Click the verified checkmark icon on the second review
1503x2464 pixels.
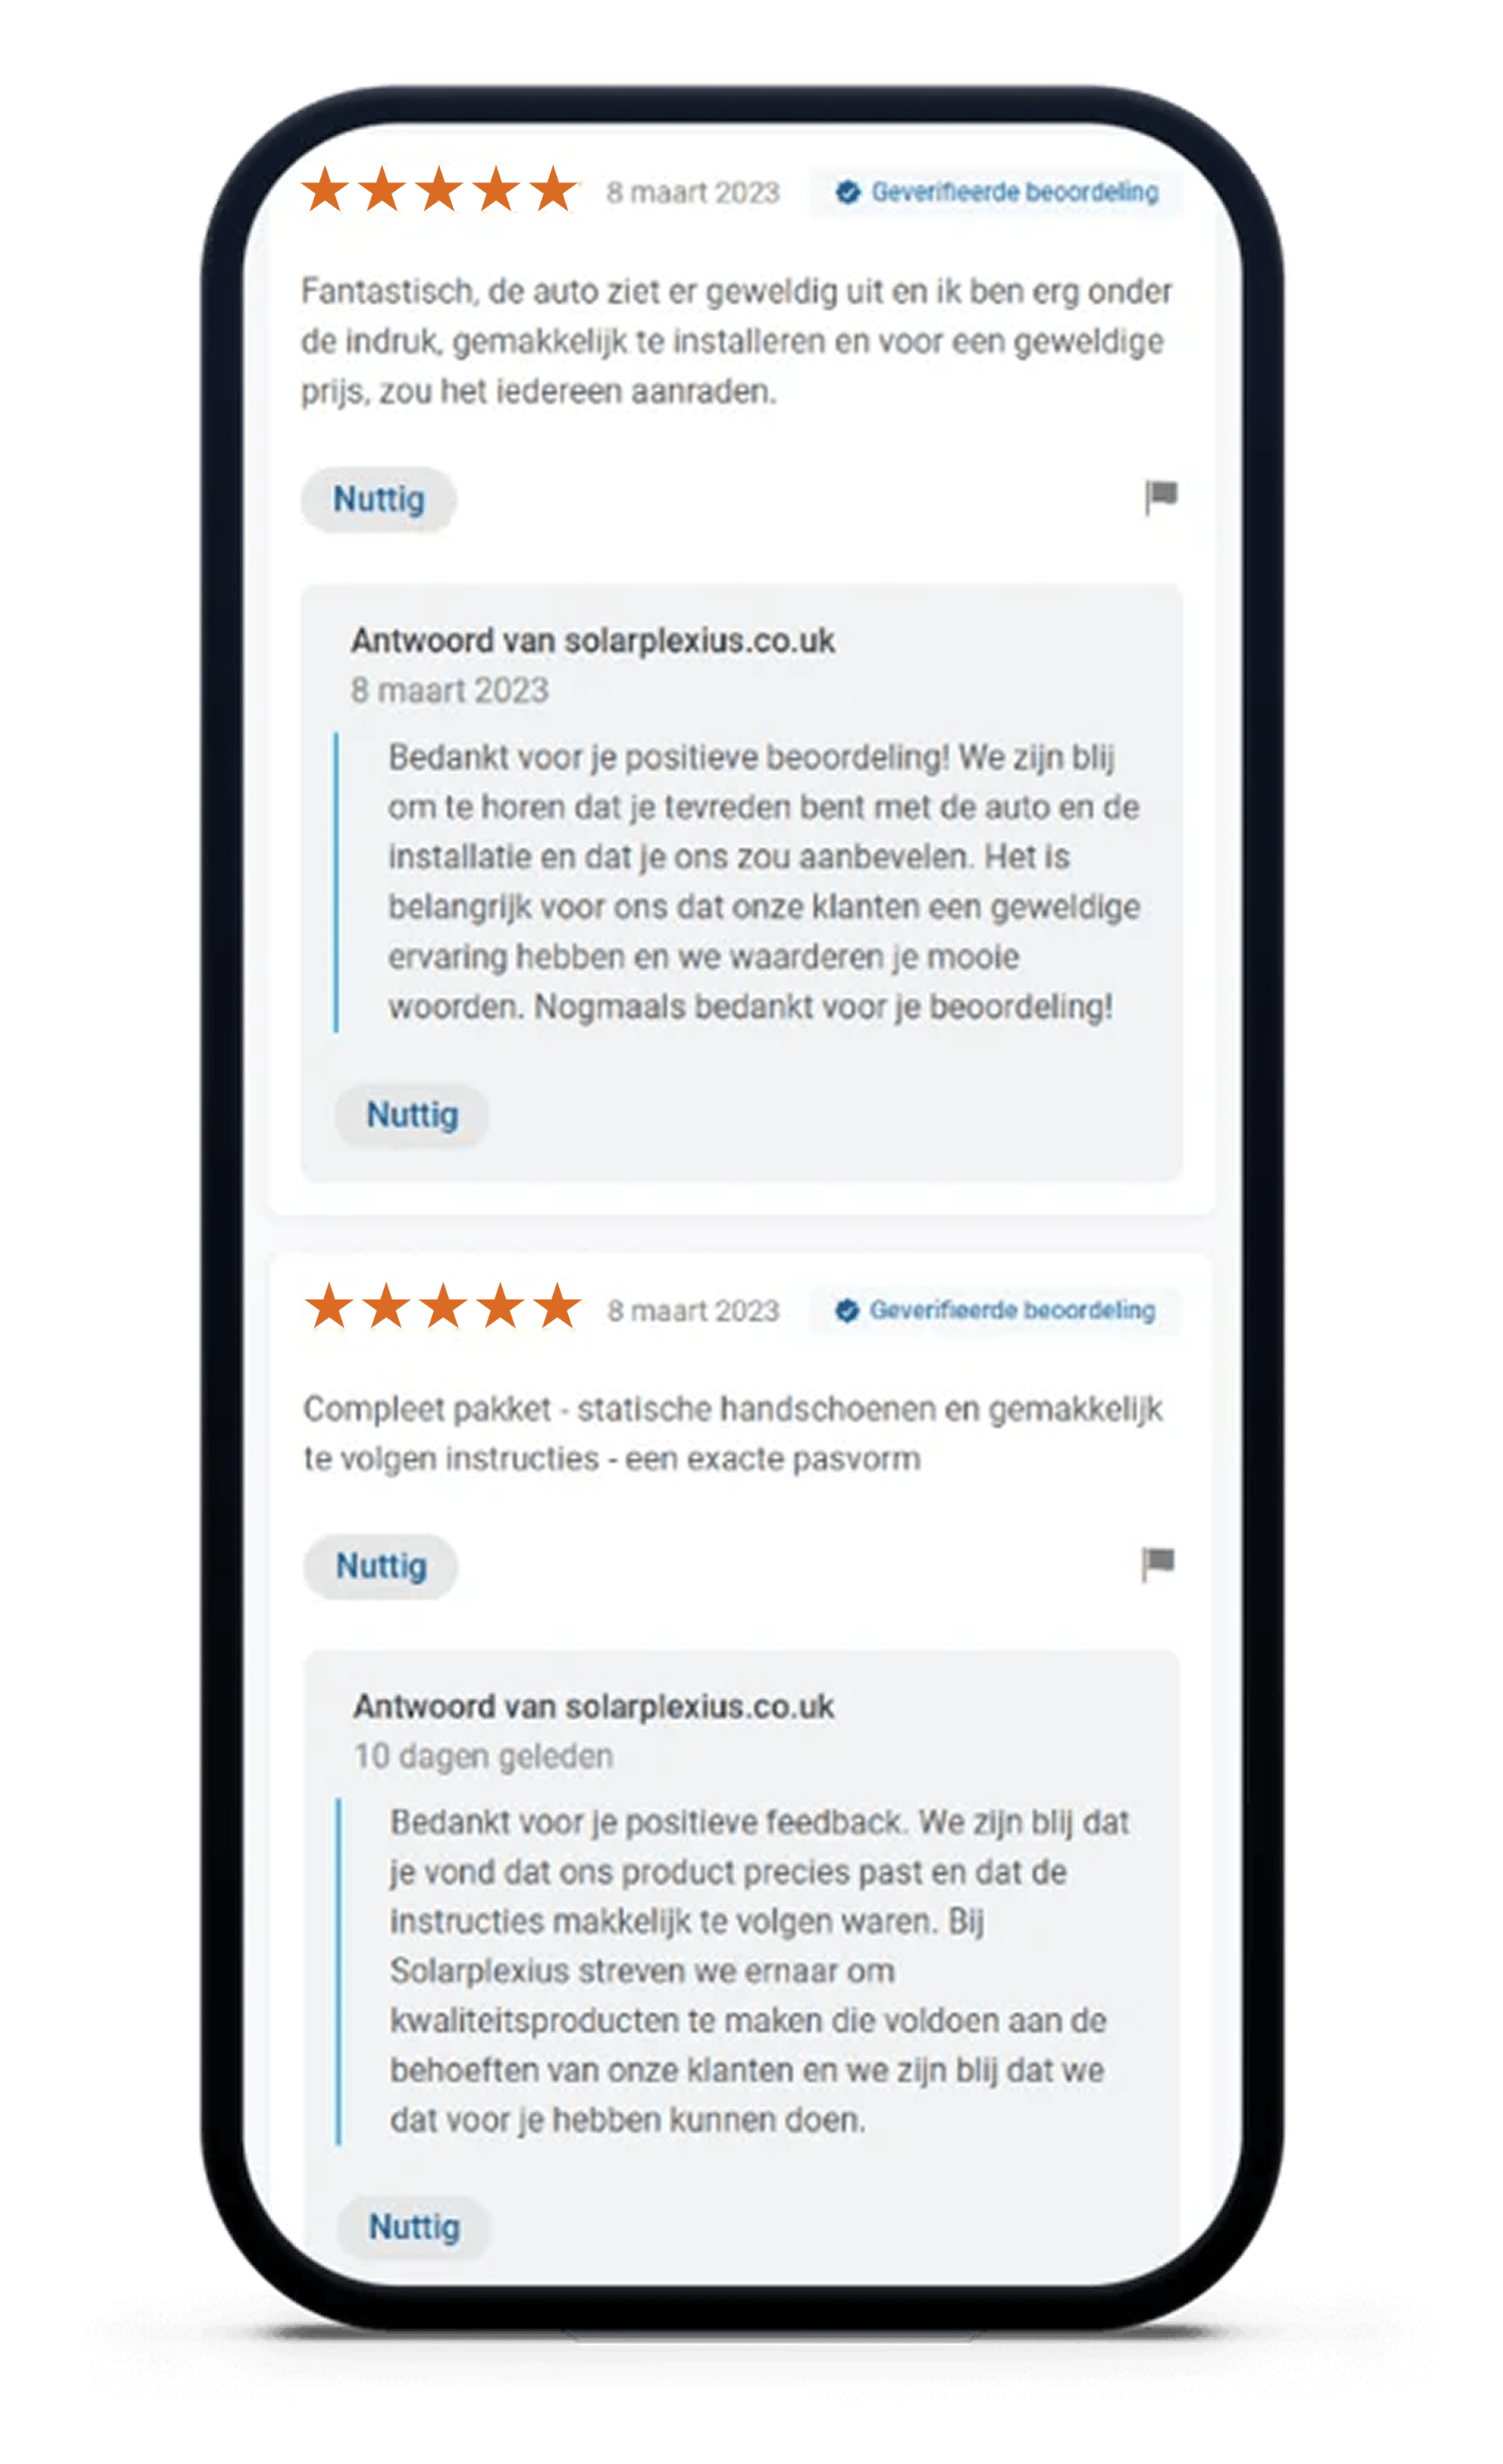point(846,1310)
